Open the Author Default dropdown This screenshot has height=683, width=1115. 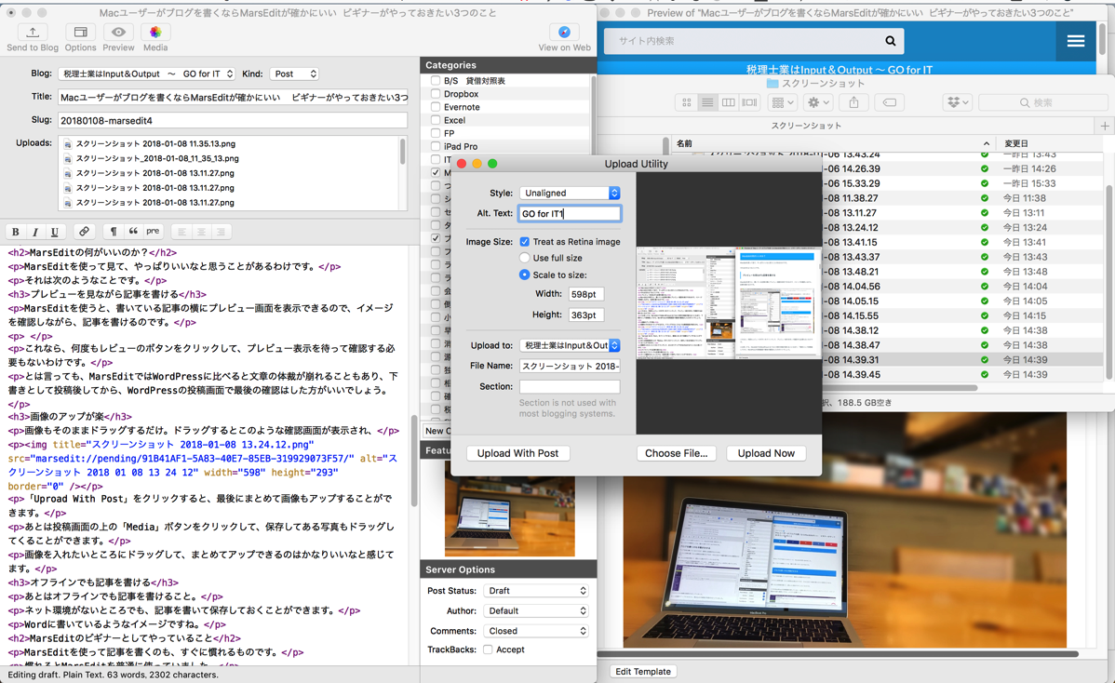pyautogui.click(x=536, y=610)
